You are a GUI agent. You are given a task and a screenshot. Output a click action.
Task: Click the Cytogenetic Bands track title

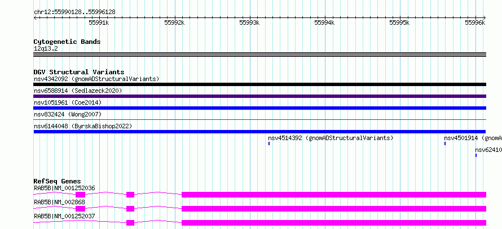pyautogui.click(x=67, y=42)
